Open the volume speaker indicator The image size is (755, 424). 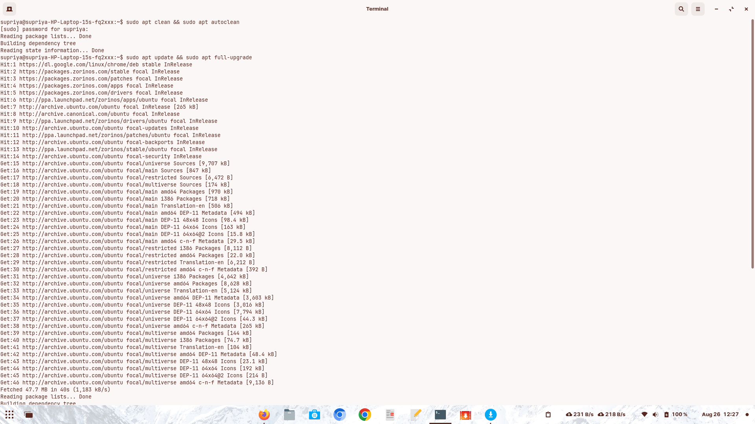[655, 415]
